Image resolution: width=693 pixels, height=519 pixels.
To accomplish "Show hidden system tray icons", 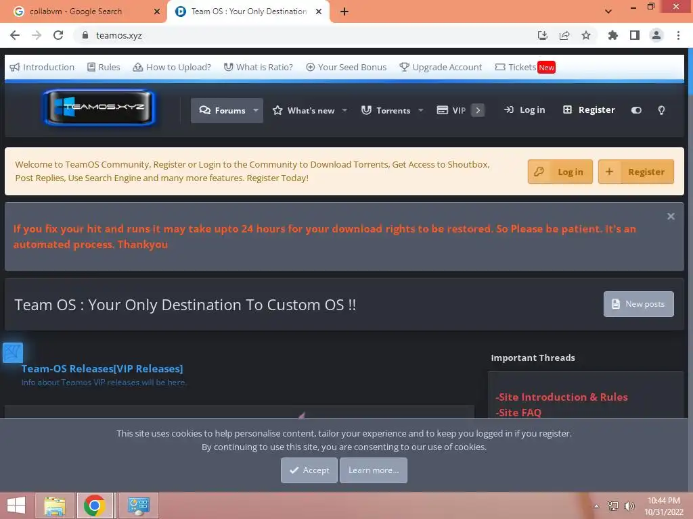I will [x=597, y=506].
